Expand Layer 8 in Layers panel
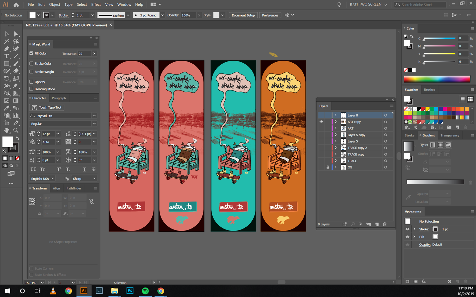Screen dimensions: 476x297 click(336, 115)
